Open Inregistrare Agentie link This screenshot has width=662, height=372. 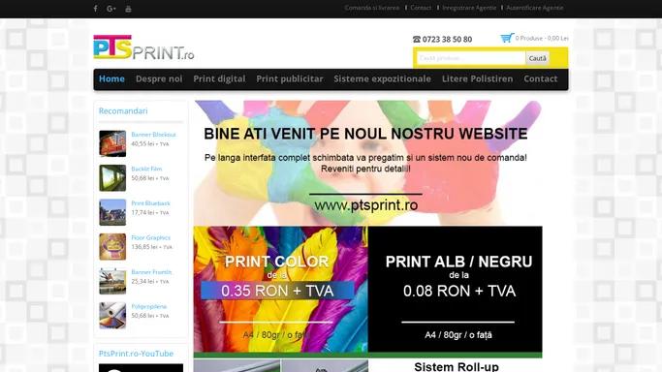[469, 8]
